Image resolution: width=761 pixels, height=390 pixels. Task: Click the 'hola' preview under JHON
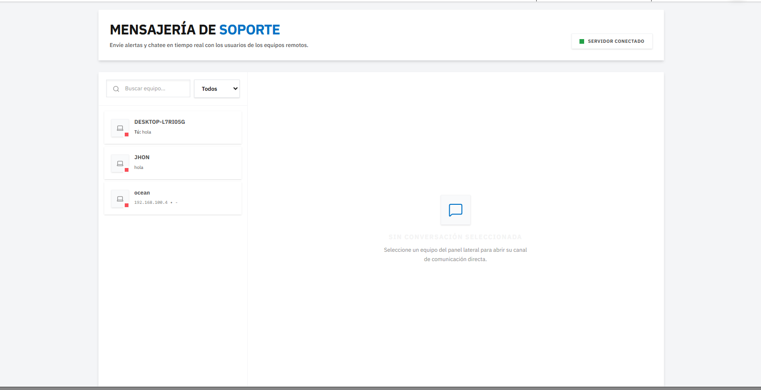pos(139,168)
